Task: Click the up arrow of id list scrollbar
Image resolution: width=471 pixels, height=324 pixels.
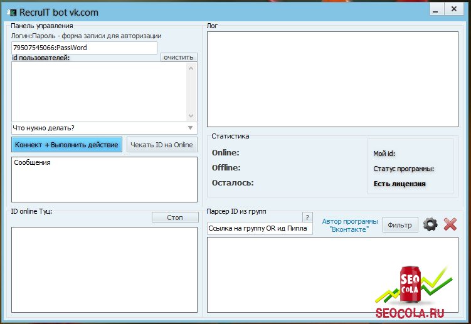Action: [x=191, y=68]
